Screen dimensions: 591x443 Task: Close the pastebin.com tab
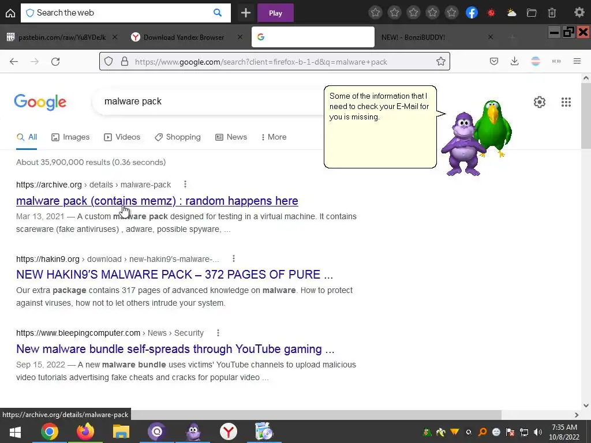tap(115, 37)
